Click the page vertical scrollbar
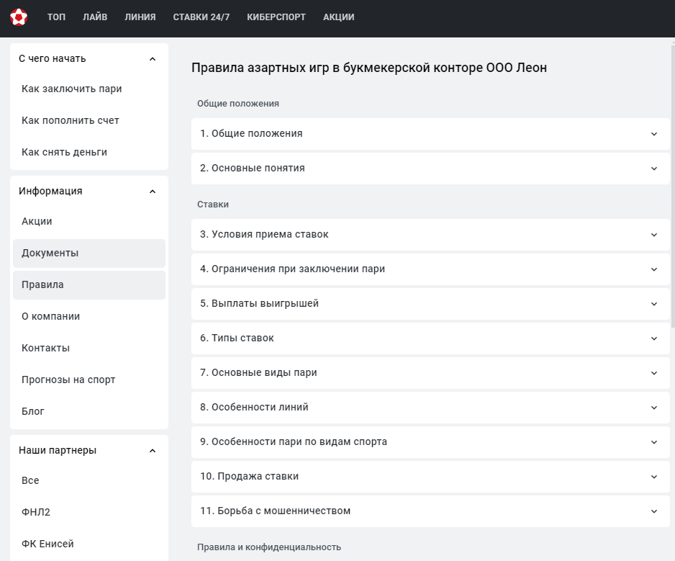The width and height of the screenshot is (675, 561). (673, 185)
